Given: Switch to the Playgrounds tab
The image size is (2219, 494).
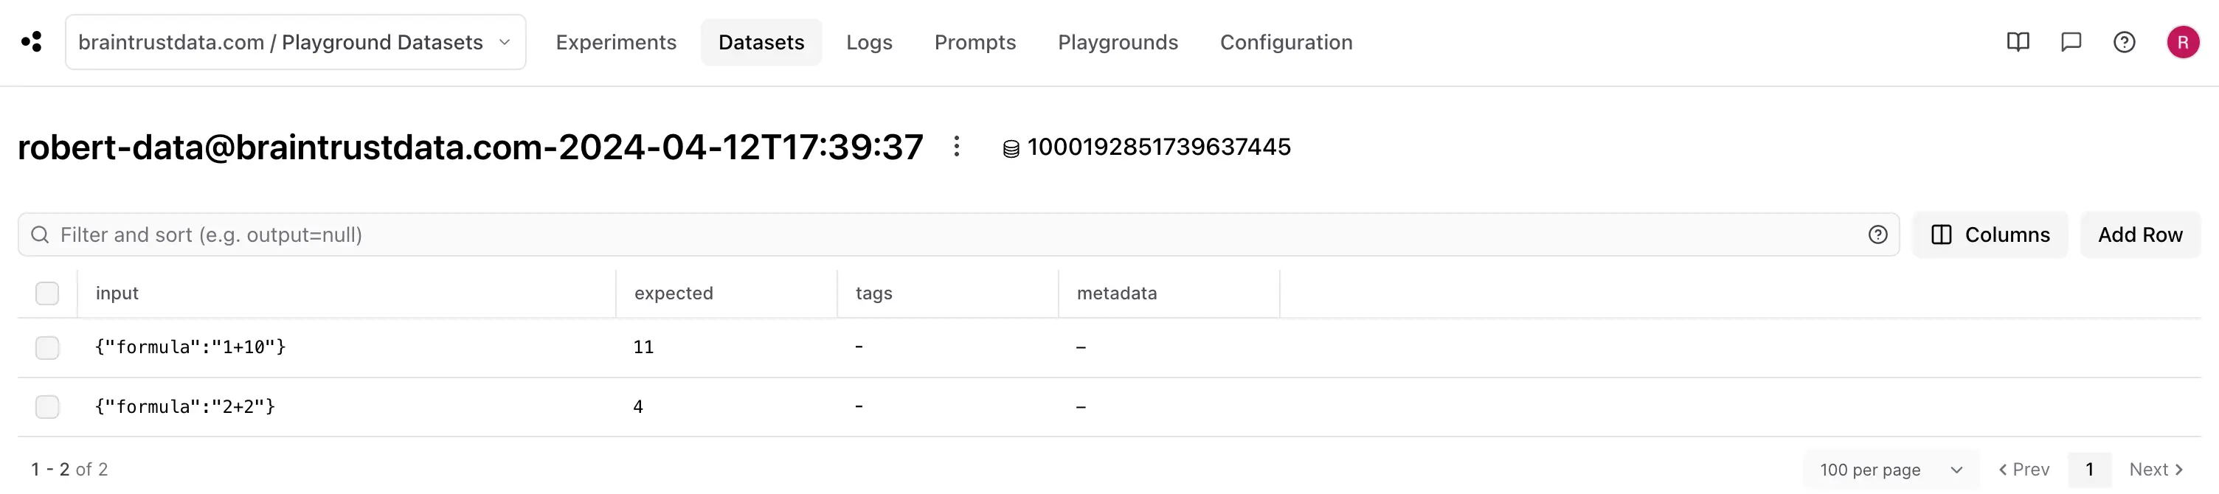Looking at the screenshot, I should 1118,42.
